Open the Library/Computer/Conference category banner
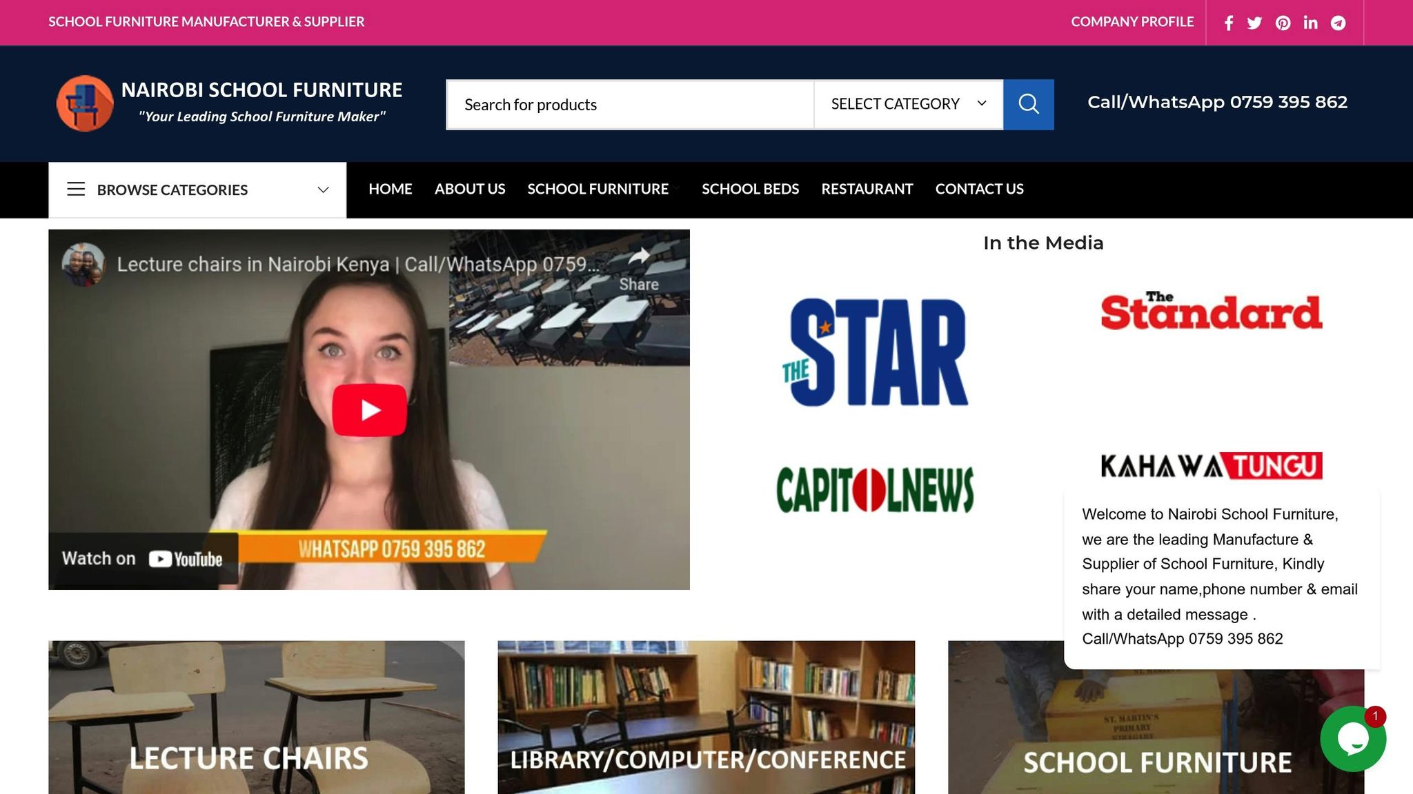The image size is (1413, 794). click(706, 717)
